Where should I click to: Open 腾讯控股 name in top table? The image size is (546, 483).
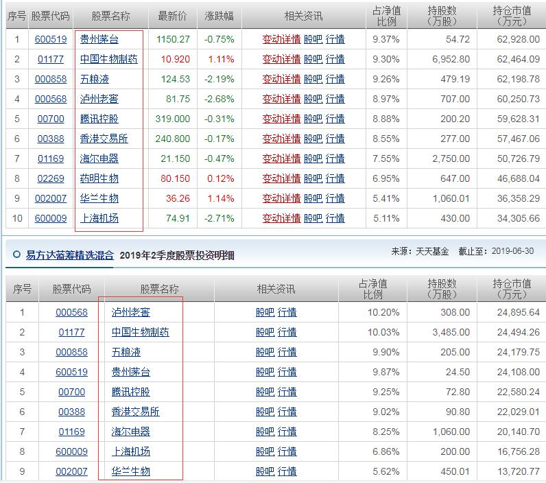click(99, 119)
